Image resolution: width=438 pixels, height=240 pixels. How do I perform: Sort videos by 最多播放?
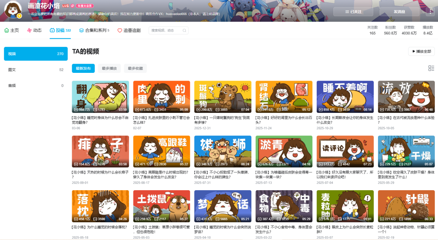pos(109,68)
